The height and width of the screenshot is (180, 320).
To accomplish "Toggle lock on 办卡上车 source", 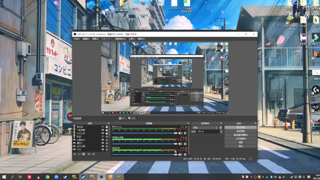I will pos(106,133).
